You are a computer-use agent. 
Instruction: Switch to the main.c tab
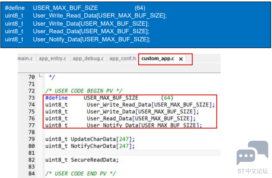point(25,58)
